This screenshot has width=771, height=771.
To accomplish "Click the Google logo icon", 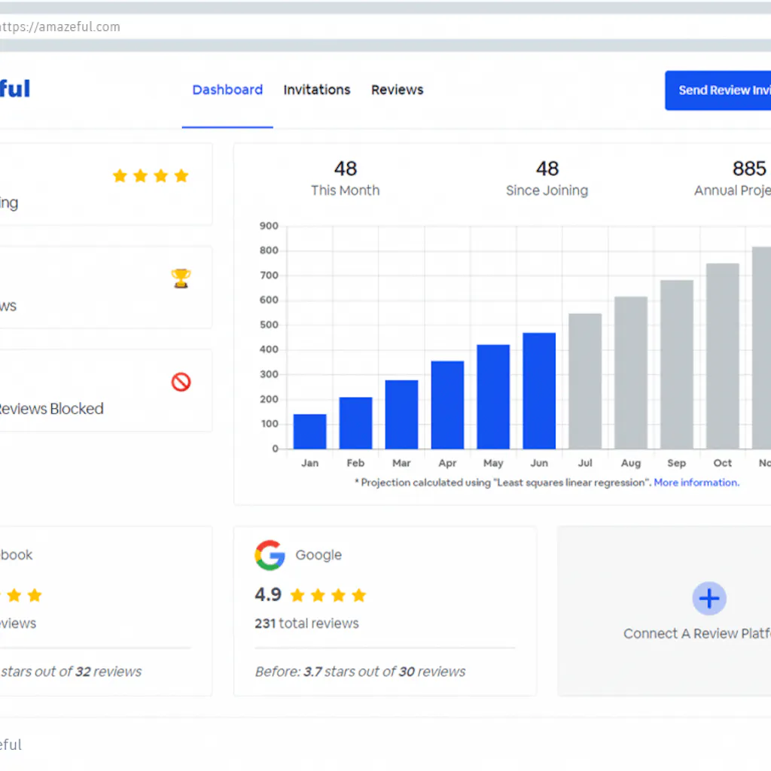I will point(270,555).
